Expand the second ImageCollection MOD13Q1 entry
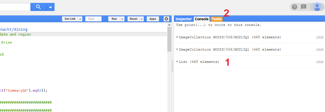 (177, 49)
